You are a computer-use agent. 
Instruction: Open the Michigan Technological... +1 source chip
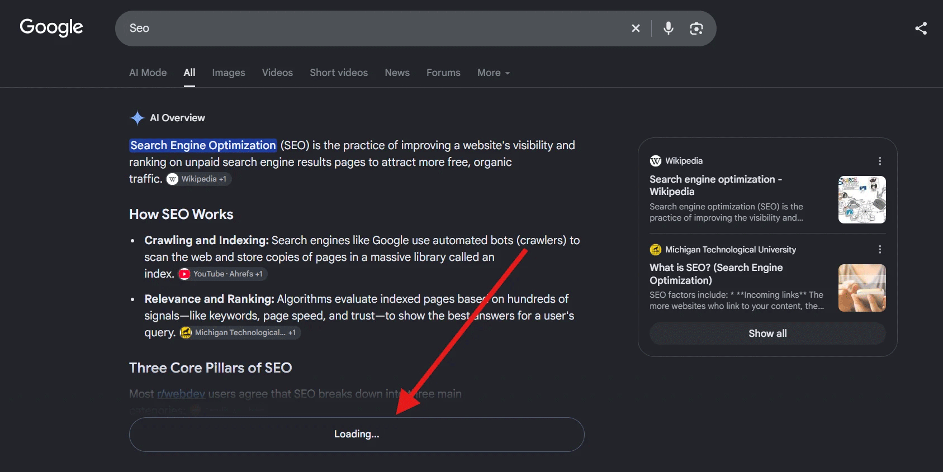point(240,332)
